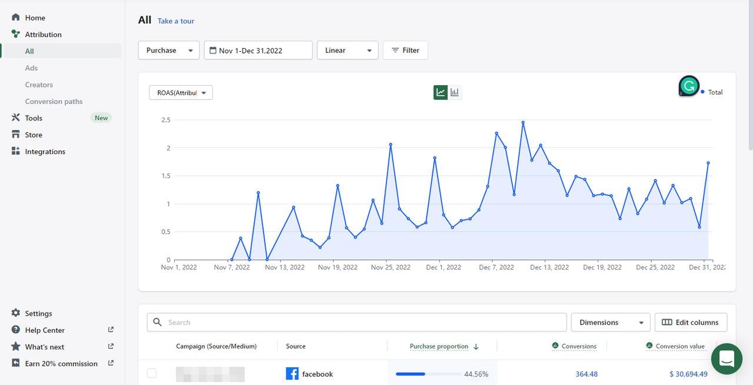Image resolution: width=753 pixels, height=385 pixels.
Task: Select the facebook campaign row checkbox
Action: click(x=152, y=373)
